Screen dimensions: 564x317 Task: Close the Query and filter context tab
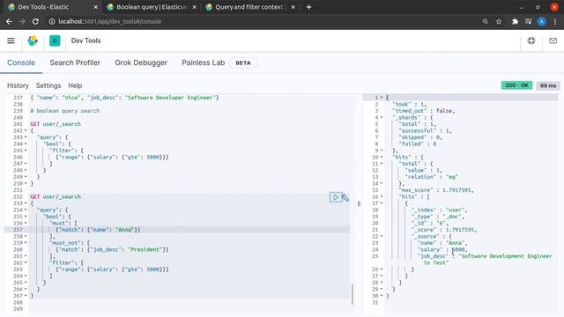pos(293,7)
